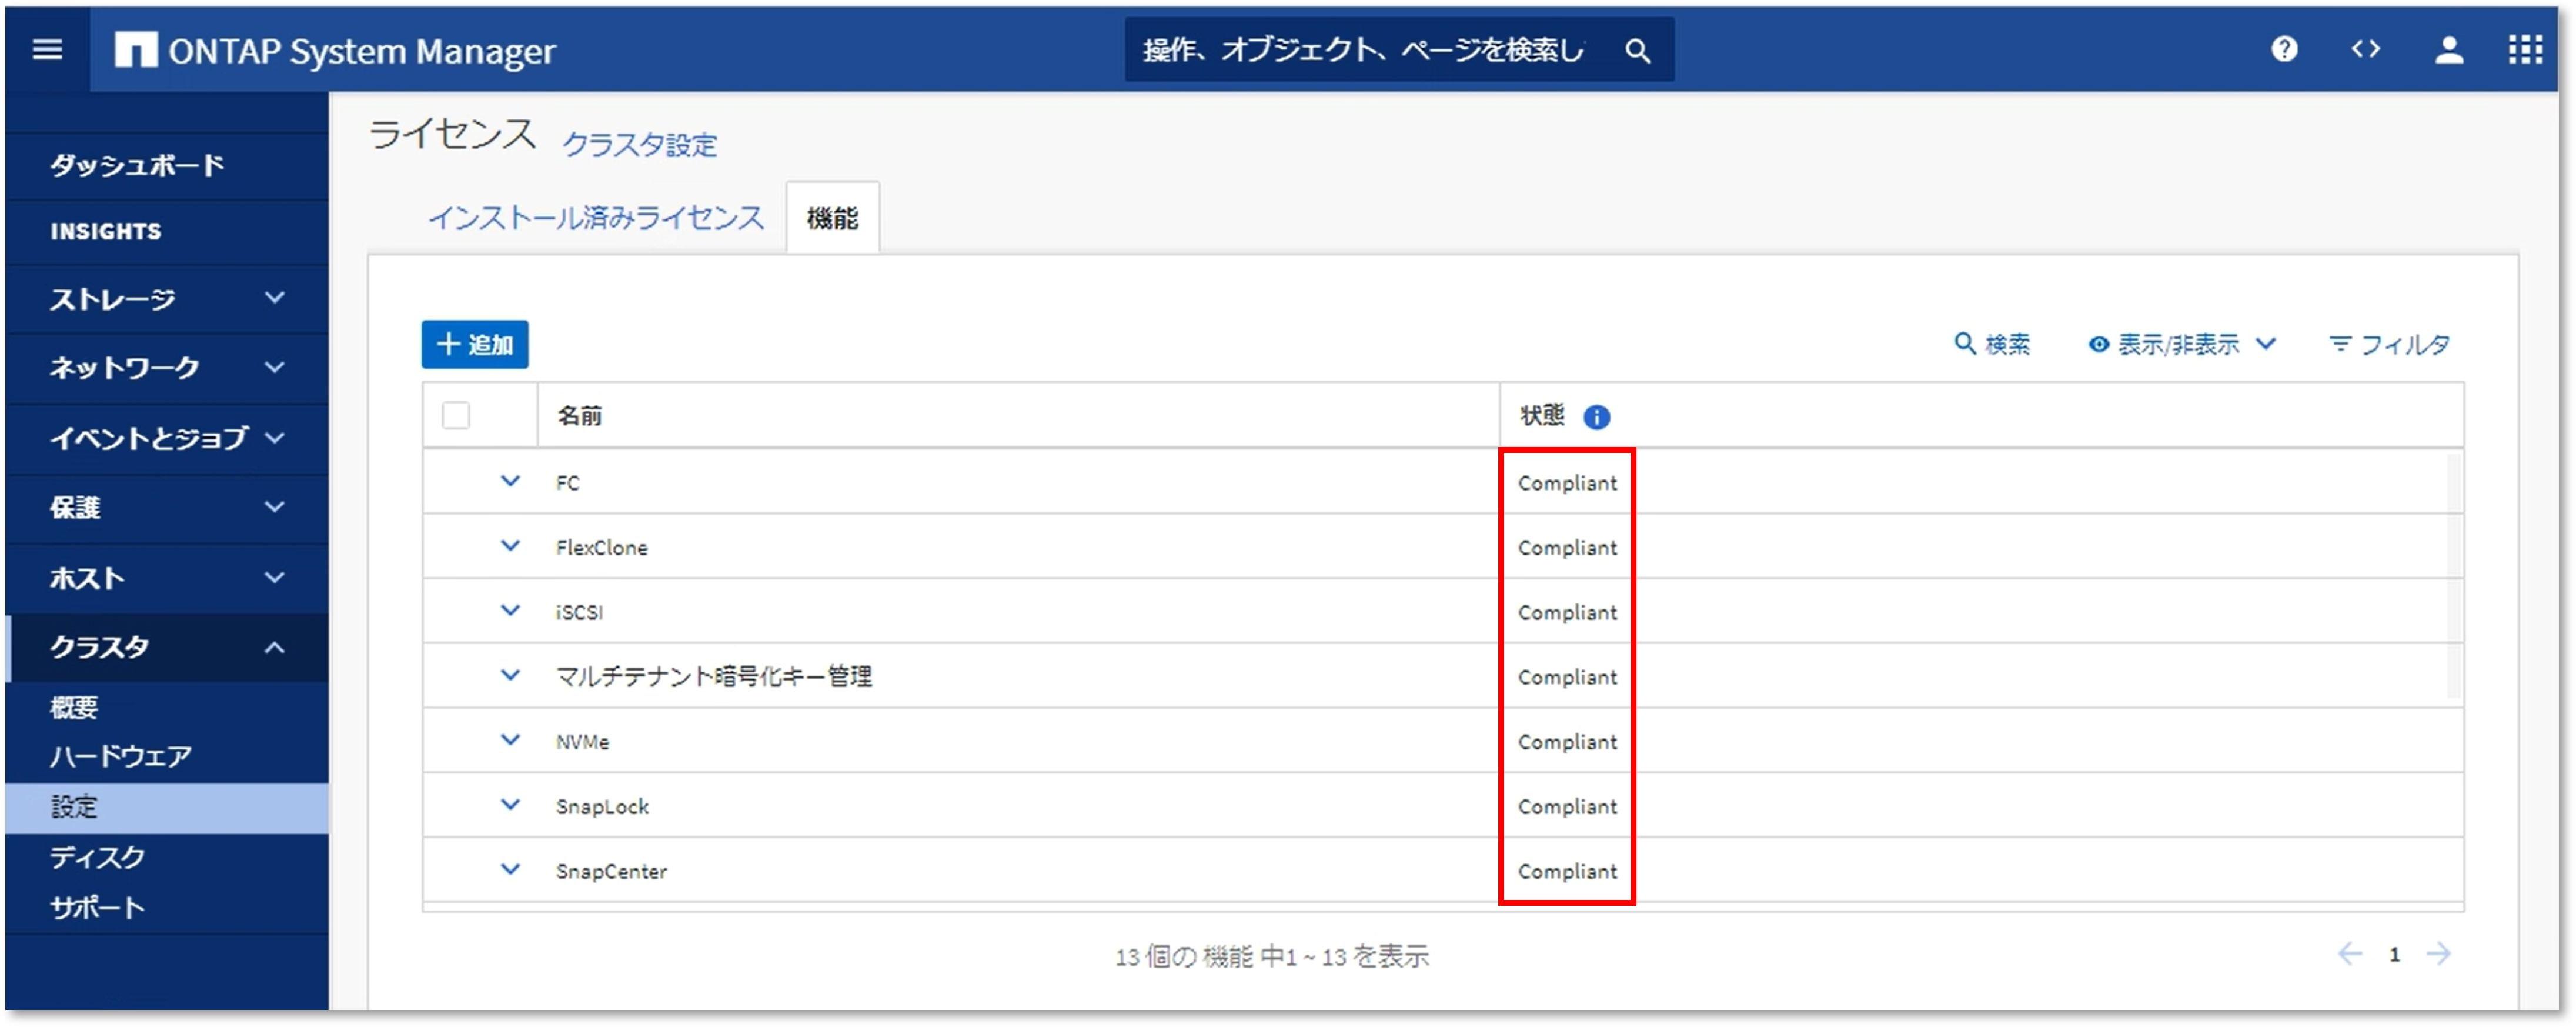
Task: Open サポート under クラスタ
Action: 98,907
